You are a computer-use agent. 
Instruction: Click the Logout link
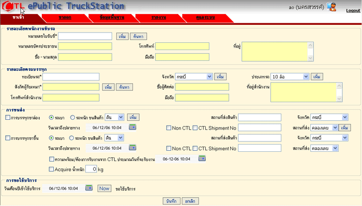click(x=353, y=11)
